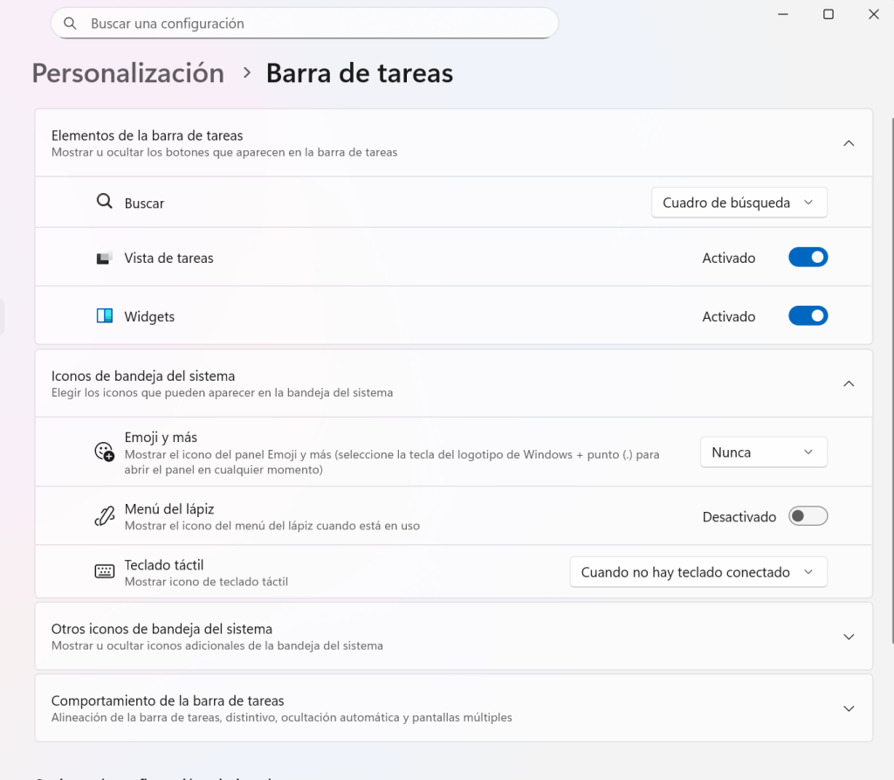Click the Activado label next to Widgets
Screen dimensions: 894x780
click(x=729, y=317)
